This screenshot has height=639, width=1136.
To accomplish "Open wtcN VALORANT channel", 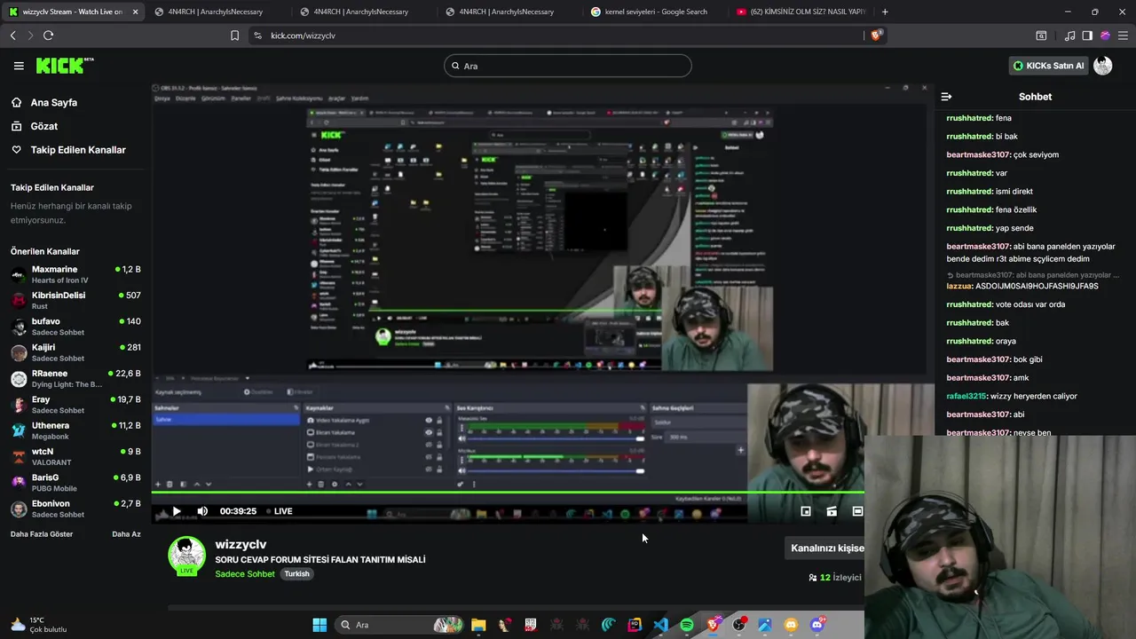I will coord(75,457).
